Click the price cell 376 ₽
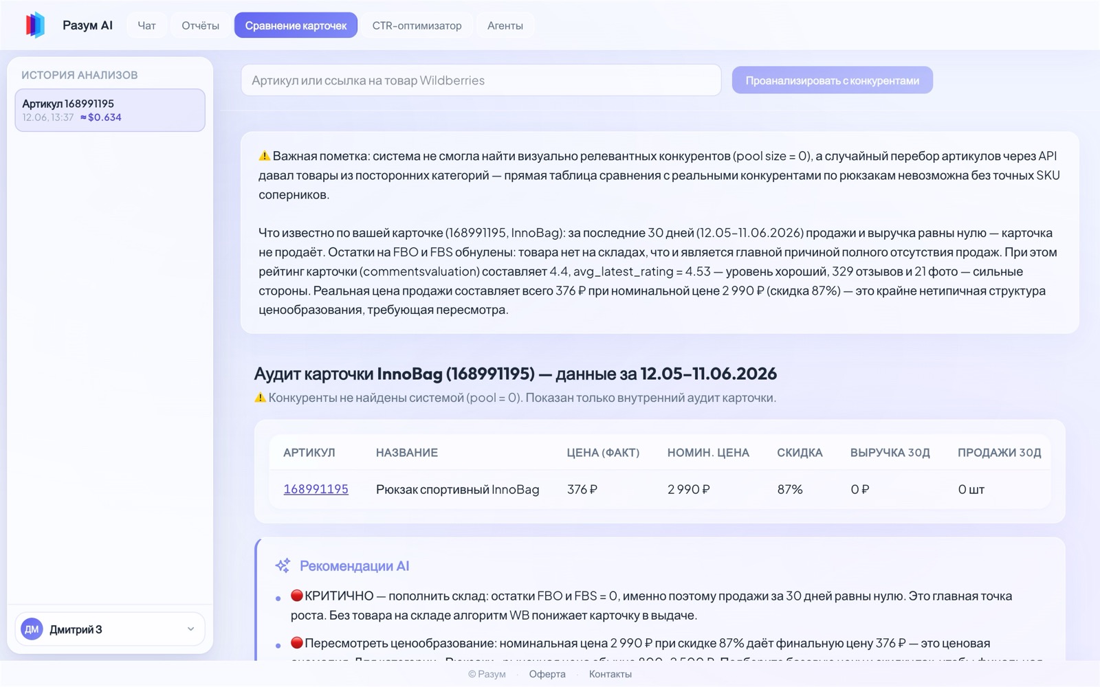 (x=582, y=489)
